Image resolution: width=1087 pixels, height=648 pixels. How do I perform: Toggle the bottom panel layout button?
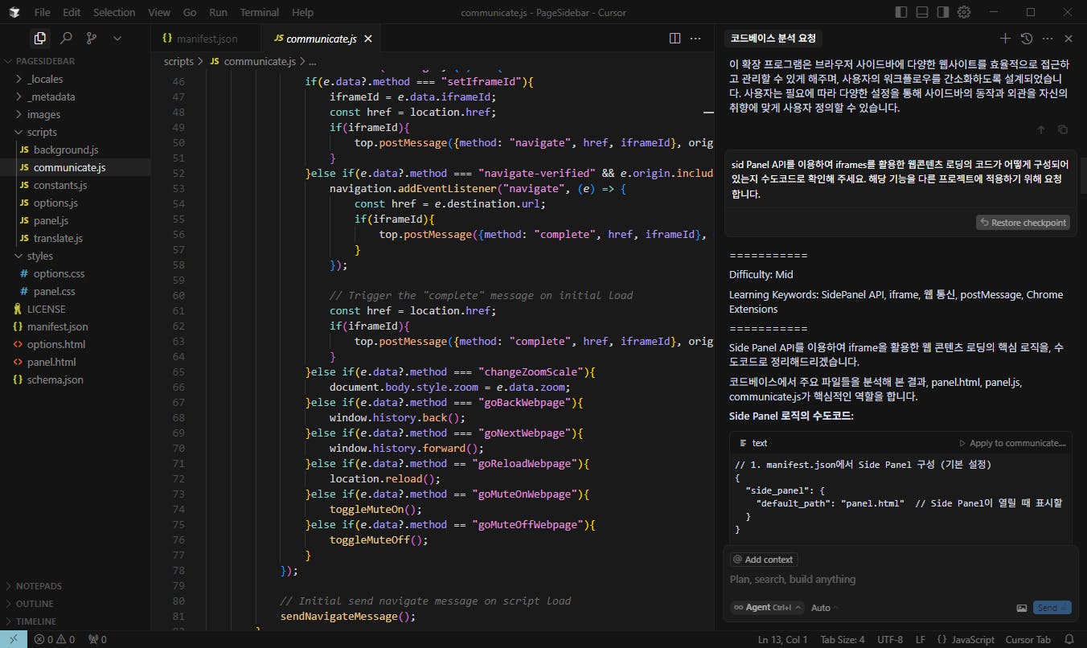point(922,12)
